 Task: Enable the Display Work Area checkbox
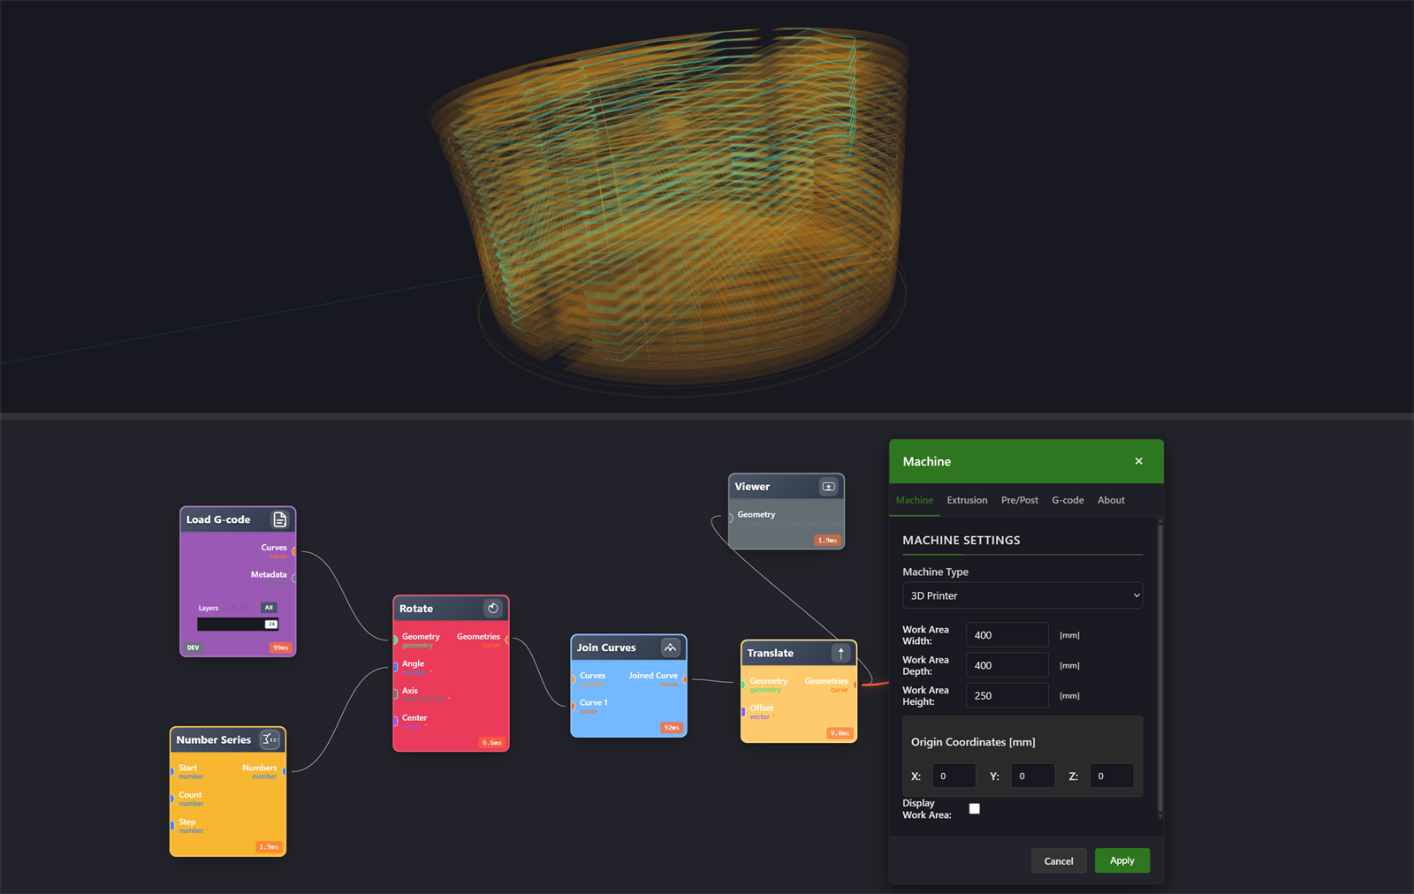974,808
